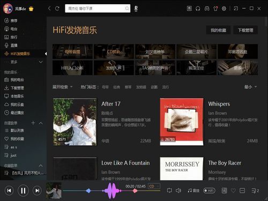Open the 发烧人声 category tile
Viewport: 268px width, 201px height.
[114, 68]
